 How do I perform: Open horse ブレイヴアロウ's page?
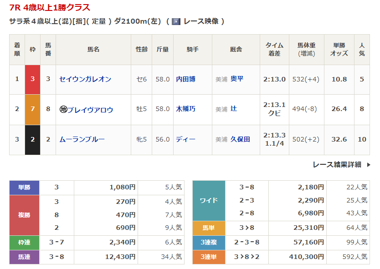90,110
